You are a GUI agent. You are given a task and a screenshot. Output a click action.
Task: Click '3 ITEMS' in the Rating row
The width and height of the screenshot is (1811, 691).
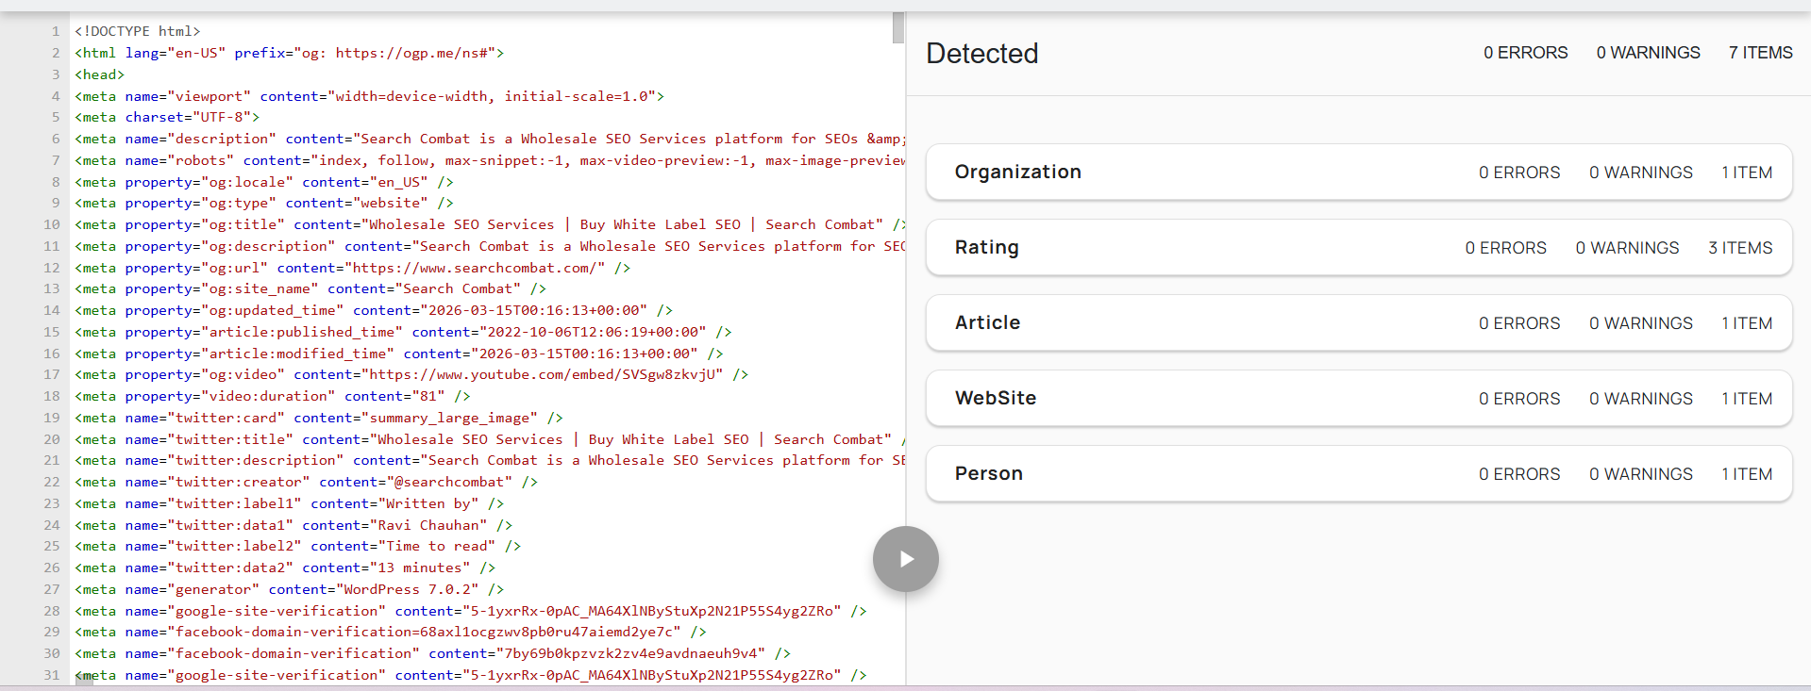pos(1740,248)
